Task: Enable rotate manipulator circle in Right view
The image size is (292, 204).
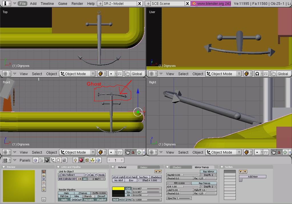Action: point(285,152)
